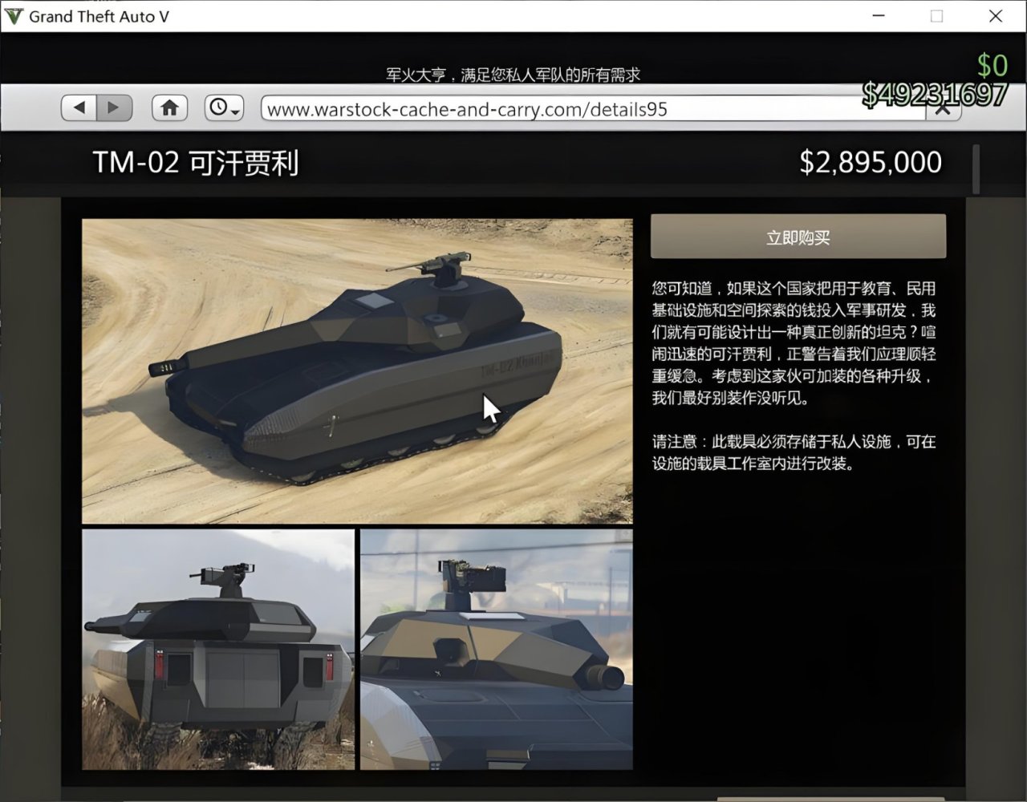The image size is (1027, 802).
Task: Click the 军火大亨 slogan banner text
Action: [513, 75]
